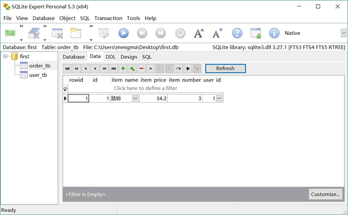Open ellipsis editor for item name cell

(135, 98)
